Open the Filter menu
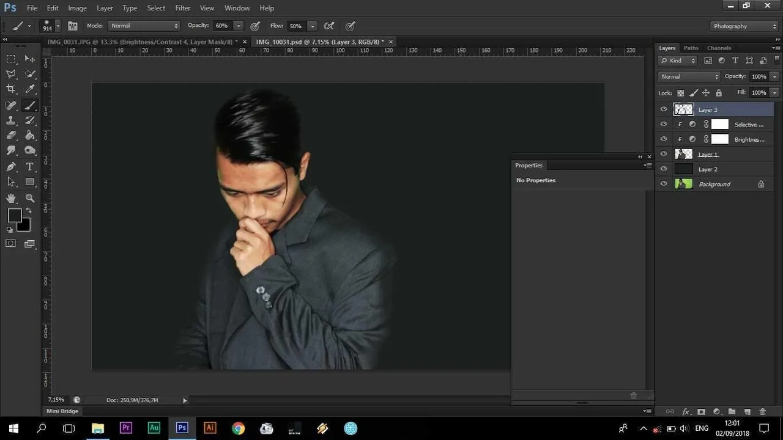 click(183, 8)
